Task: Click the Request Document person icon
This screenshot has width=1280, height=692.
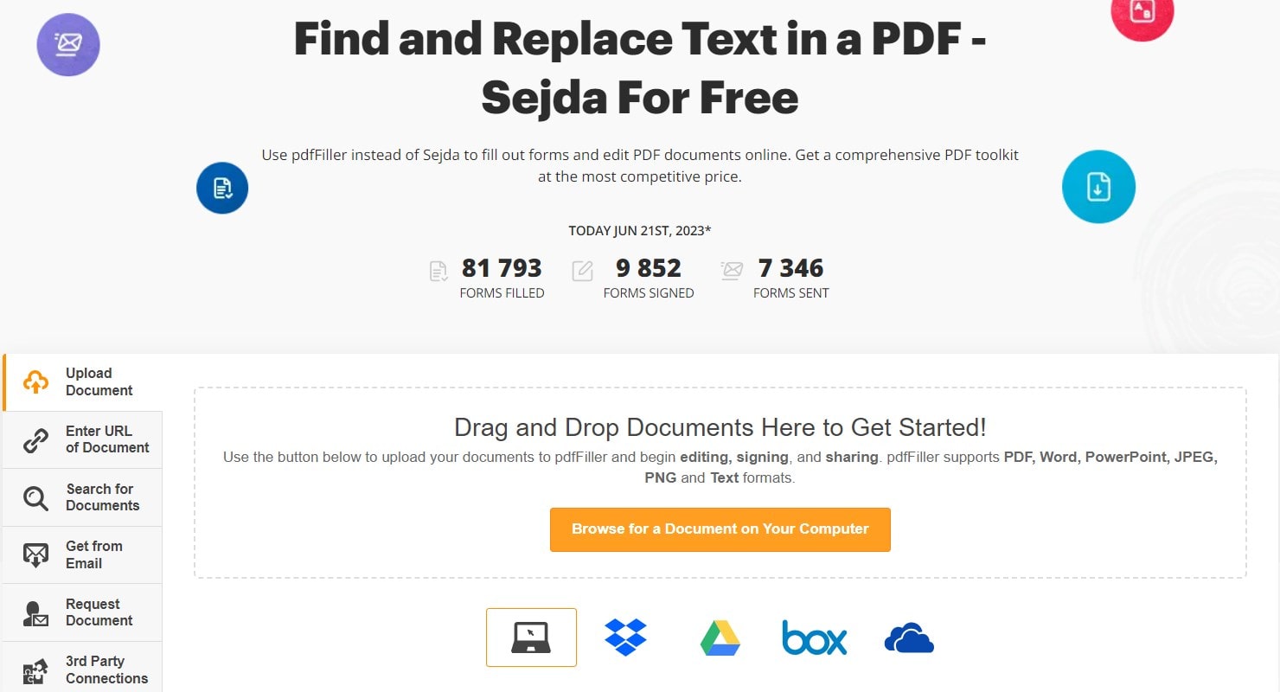Action: point(35,612)
